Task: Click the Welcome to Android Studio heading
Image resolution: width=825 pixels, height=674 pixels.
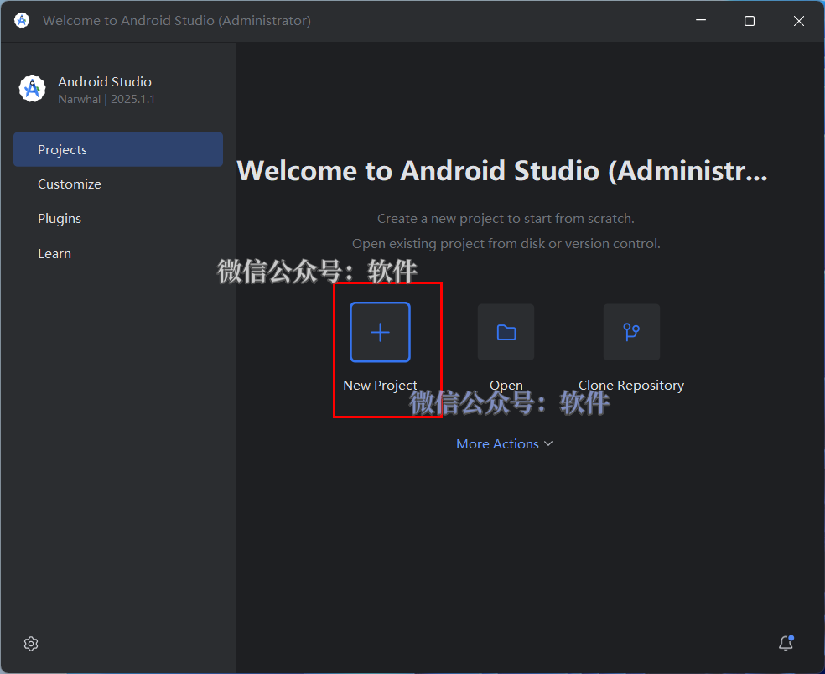Action: (502, 170)
